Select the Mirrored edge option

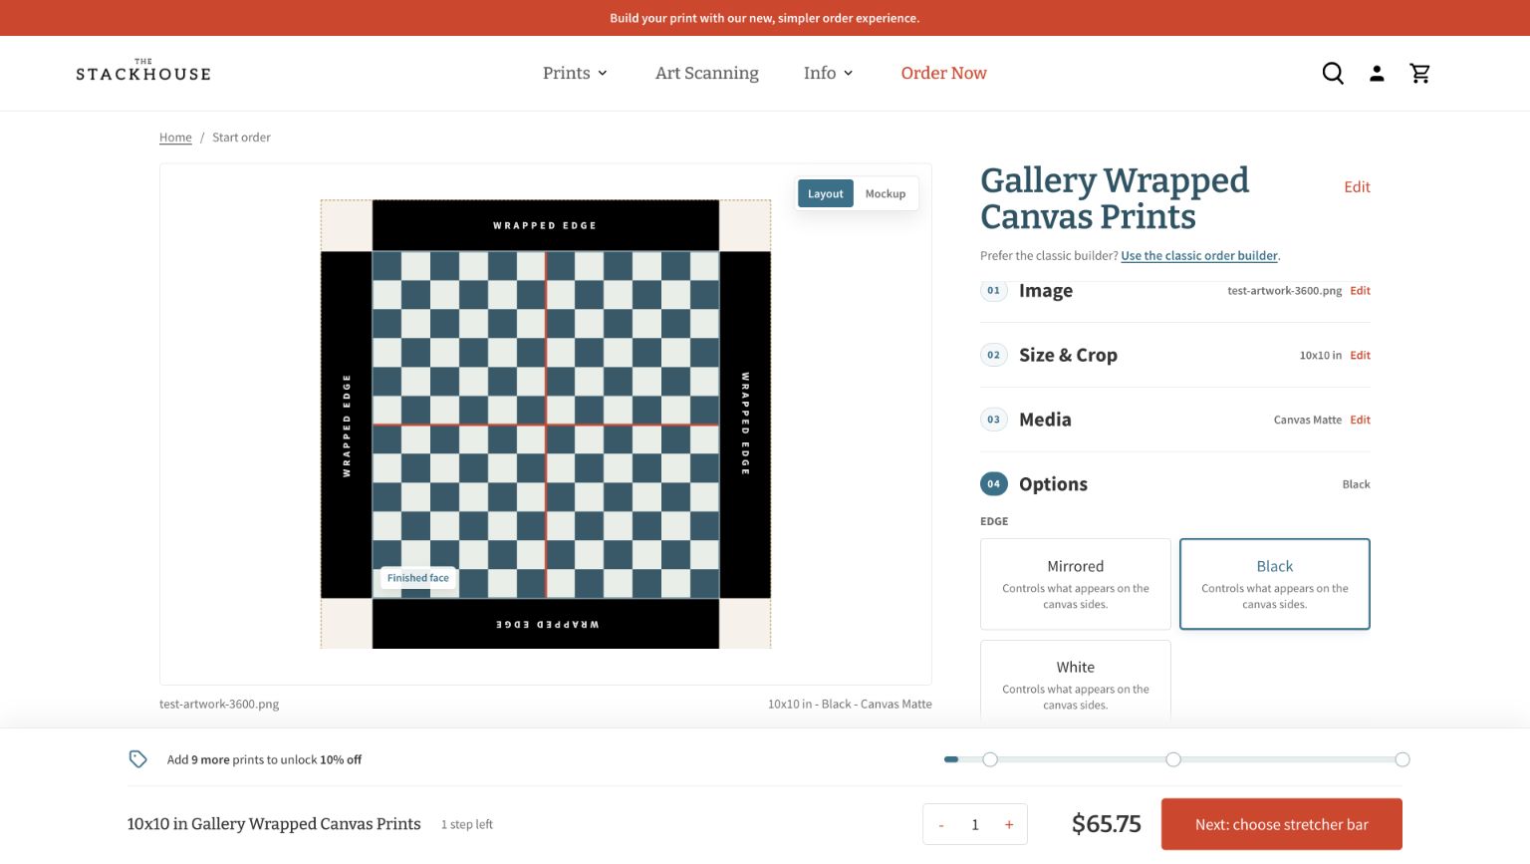(1076, 584)
